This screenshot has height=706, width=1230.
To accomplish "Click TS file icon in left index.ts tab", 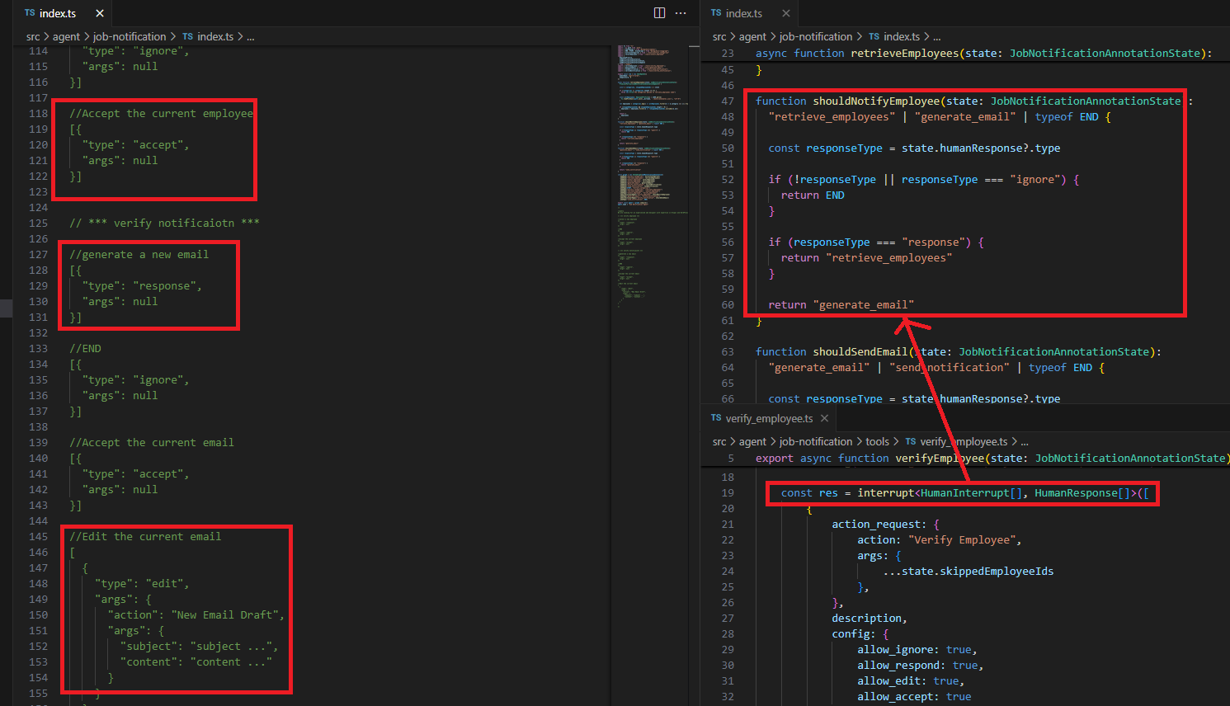I will tap(30, 13).
